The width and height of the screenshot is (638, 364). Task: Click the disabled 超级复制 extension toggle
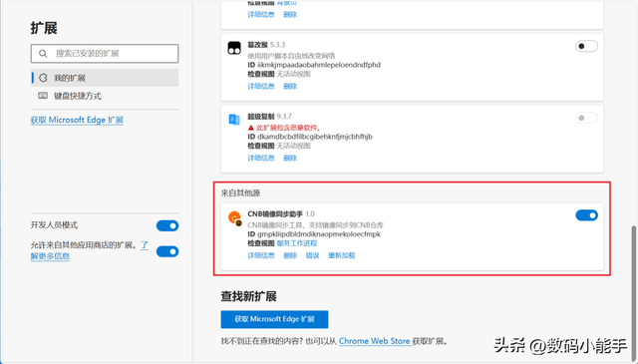pyautogui.click(x=586, y=118)
